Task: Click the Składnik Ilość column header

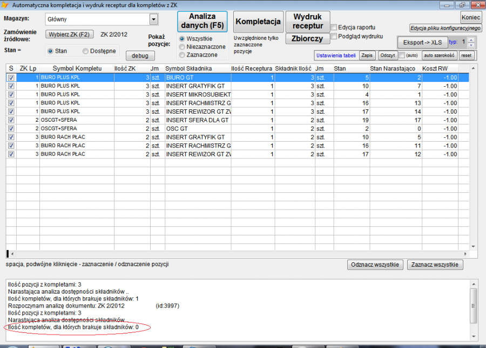Action: 295,68
